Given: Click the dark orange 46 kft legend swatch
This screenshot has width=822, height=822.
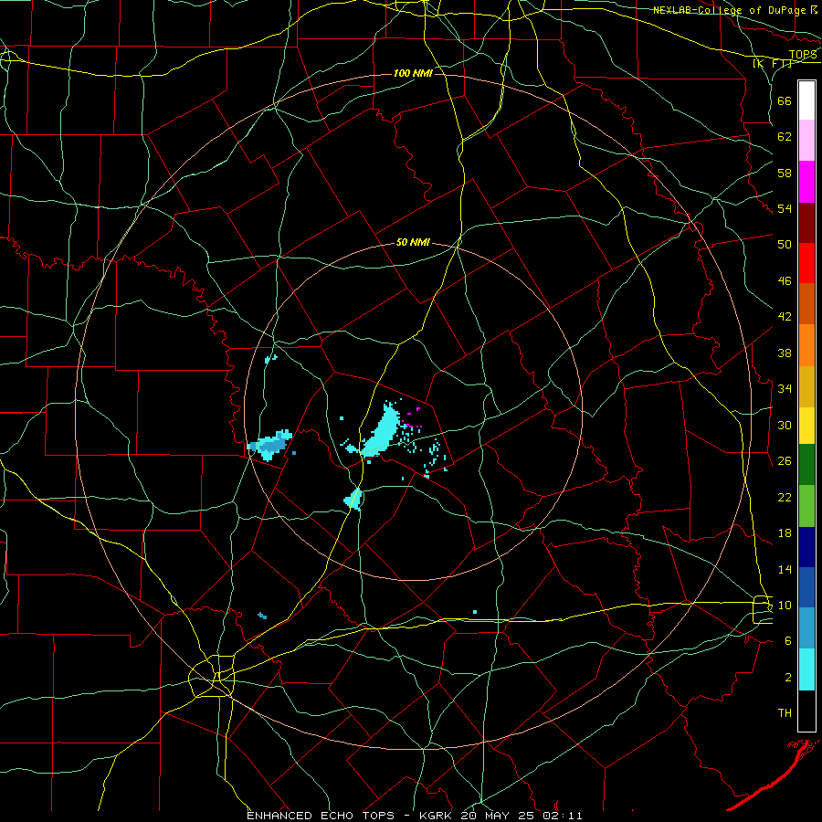Looking at the screenshot, I should coord(806,303).
